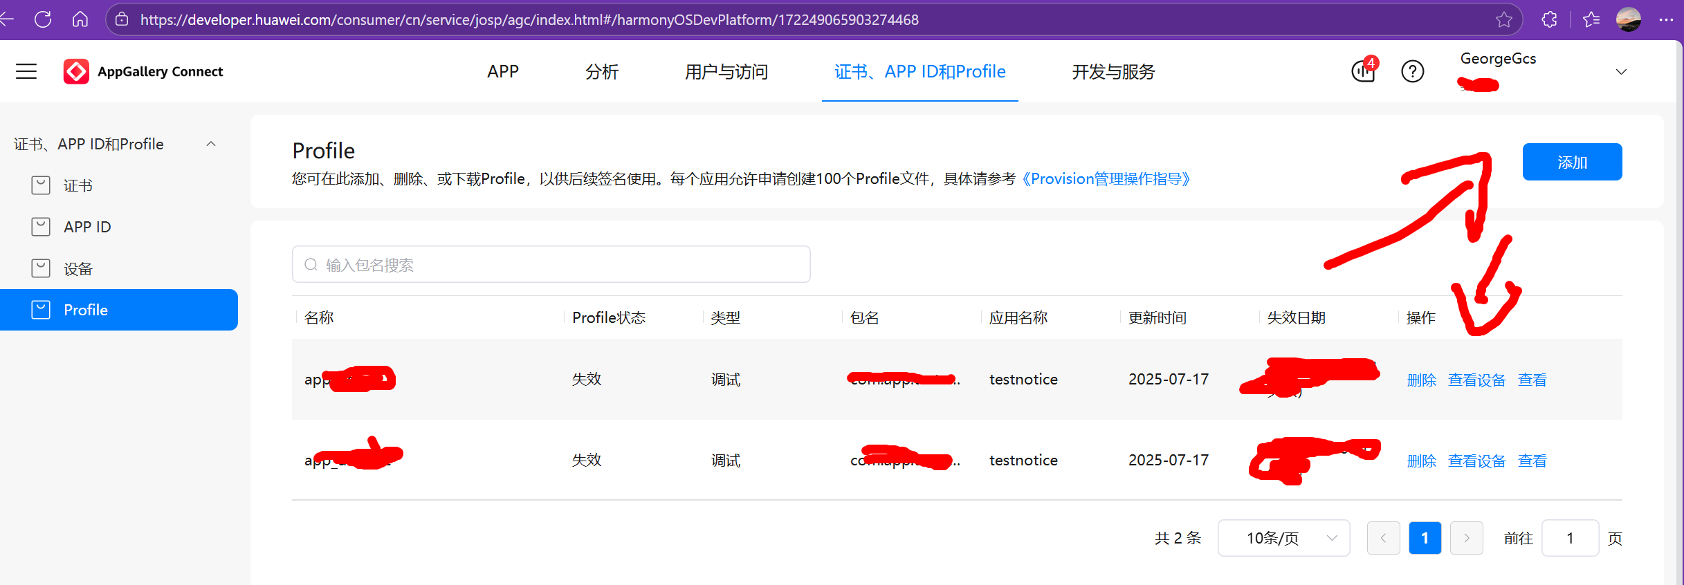Viewport: 1684px width, 585px height.
Task: Open the 10条/页 page size dropdown
Action: click(x=1283, y=538)
